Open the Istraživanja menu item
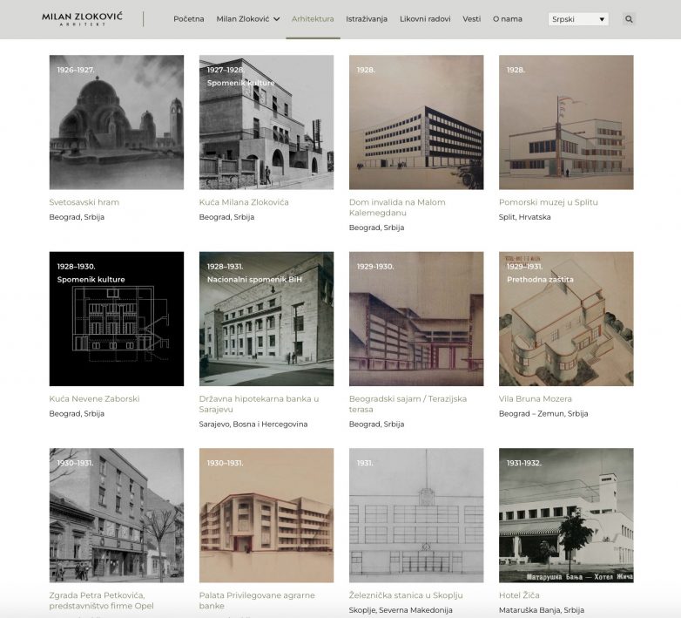This screenshot has height=618, width=681. (367, 18)
